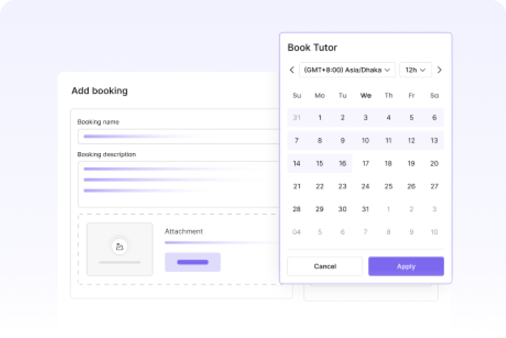506x338 pixels.
Task: Click the Booking description text area
Action: tap(179, 184)
